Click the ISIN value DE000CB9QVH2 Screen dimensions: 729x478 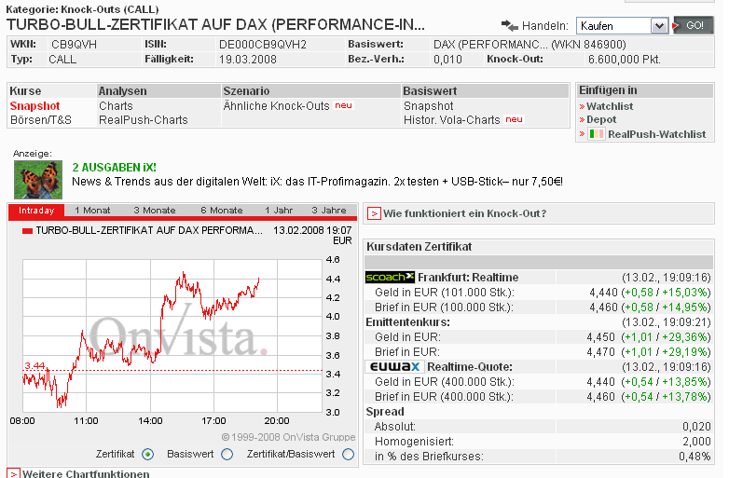(263, 45)
